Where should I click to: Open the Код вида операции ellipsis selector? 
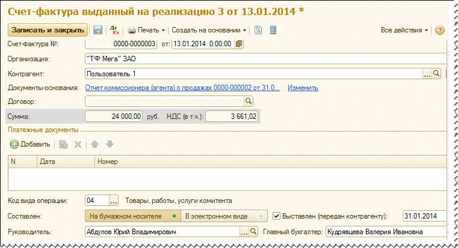point(114,201)
